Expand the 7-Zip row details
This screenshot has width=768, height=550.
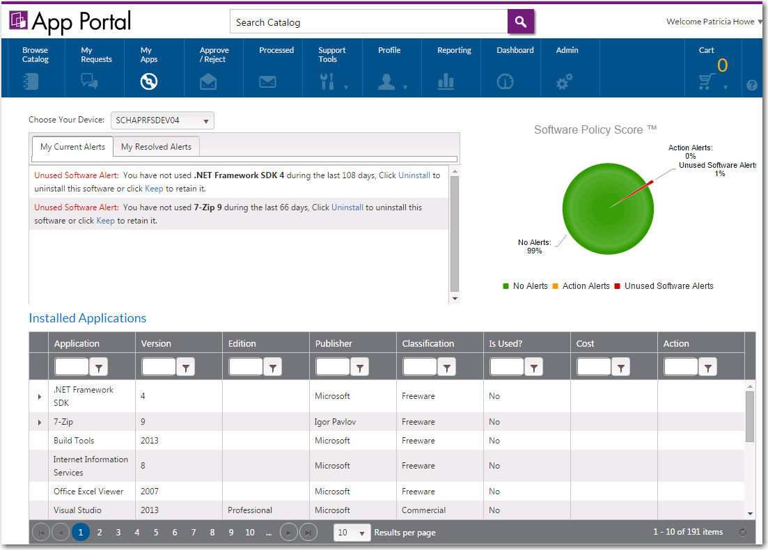click(39, 422)
